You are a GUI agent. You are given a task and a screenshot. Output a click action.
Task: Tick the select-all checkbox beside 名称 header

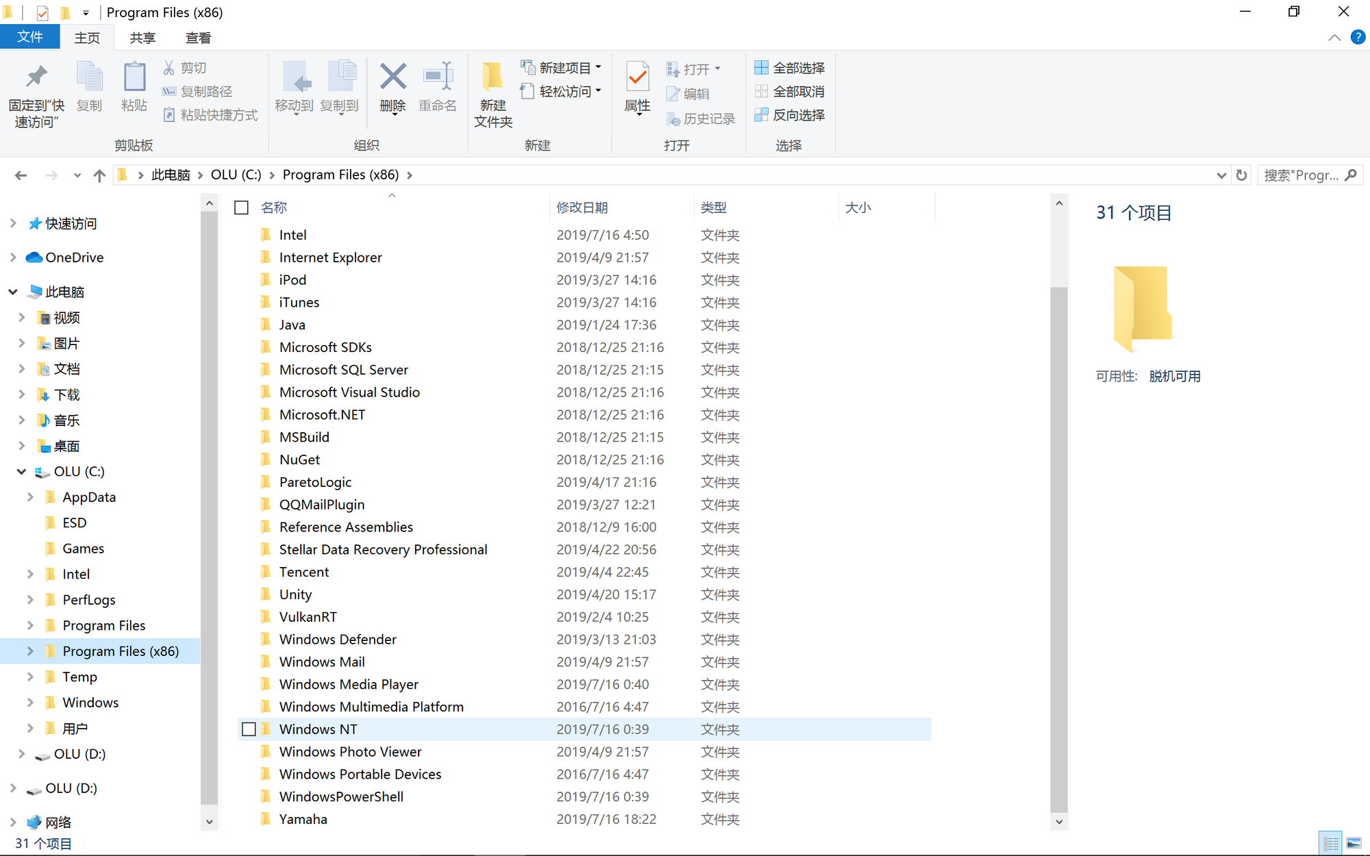click(241, 207)
